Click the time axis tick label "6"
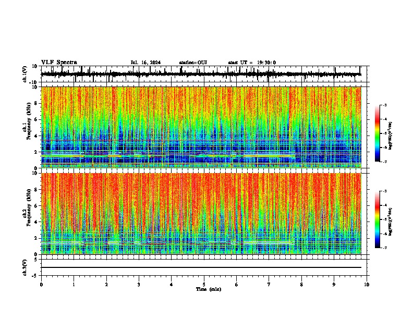Image resolution: width=413 pixels, height=319 pixels. click(x=236, y=285)
